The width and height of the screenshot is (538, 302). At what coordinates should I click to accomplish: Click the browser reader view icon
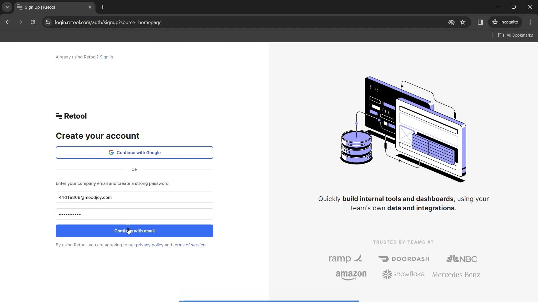coord(481,22)
